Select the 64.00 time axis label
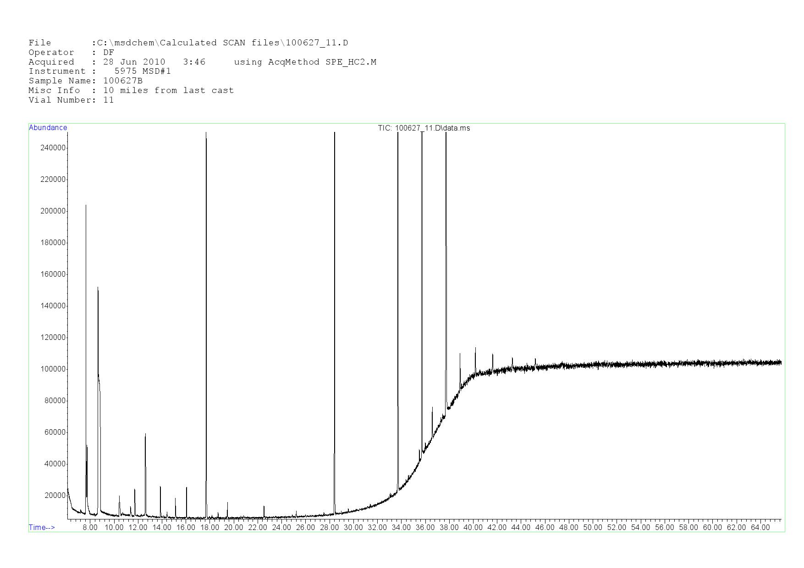This screenshot has height=568, width=804. point(760,527)
